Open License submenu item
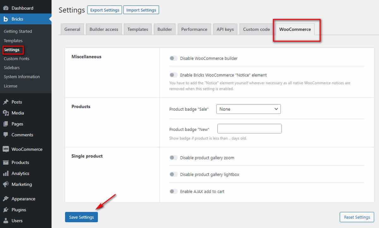 [x=10, y=86]
